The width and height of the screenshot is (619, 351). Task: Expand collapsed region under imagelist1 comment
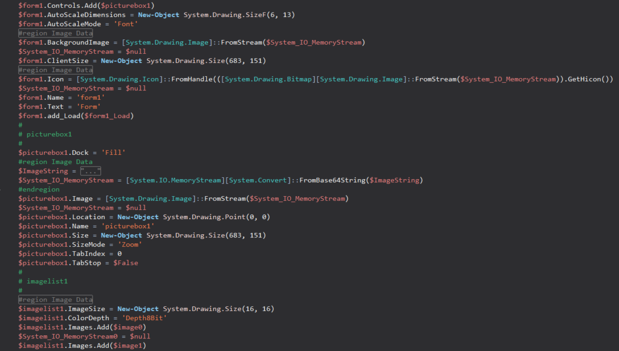(55, 300)
